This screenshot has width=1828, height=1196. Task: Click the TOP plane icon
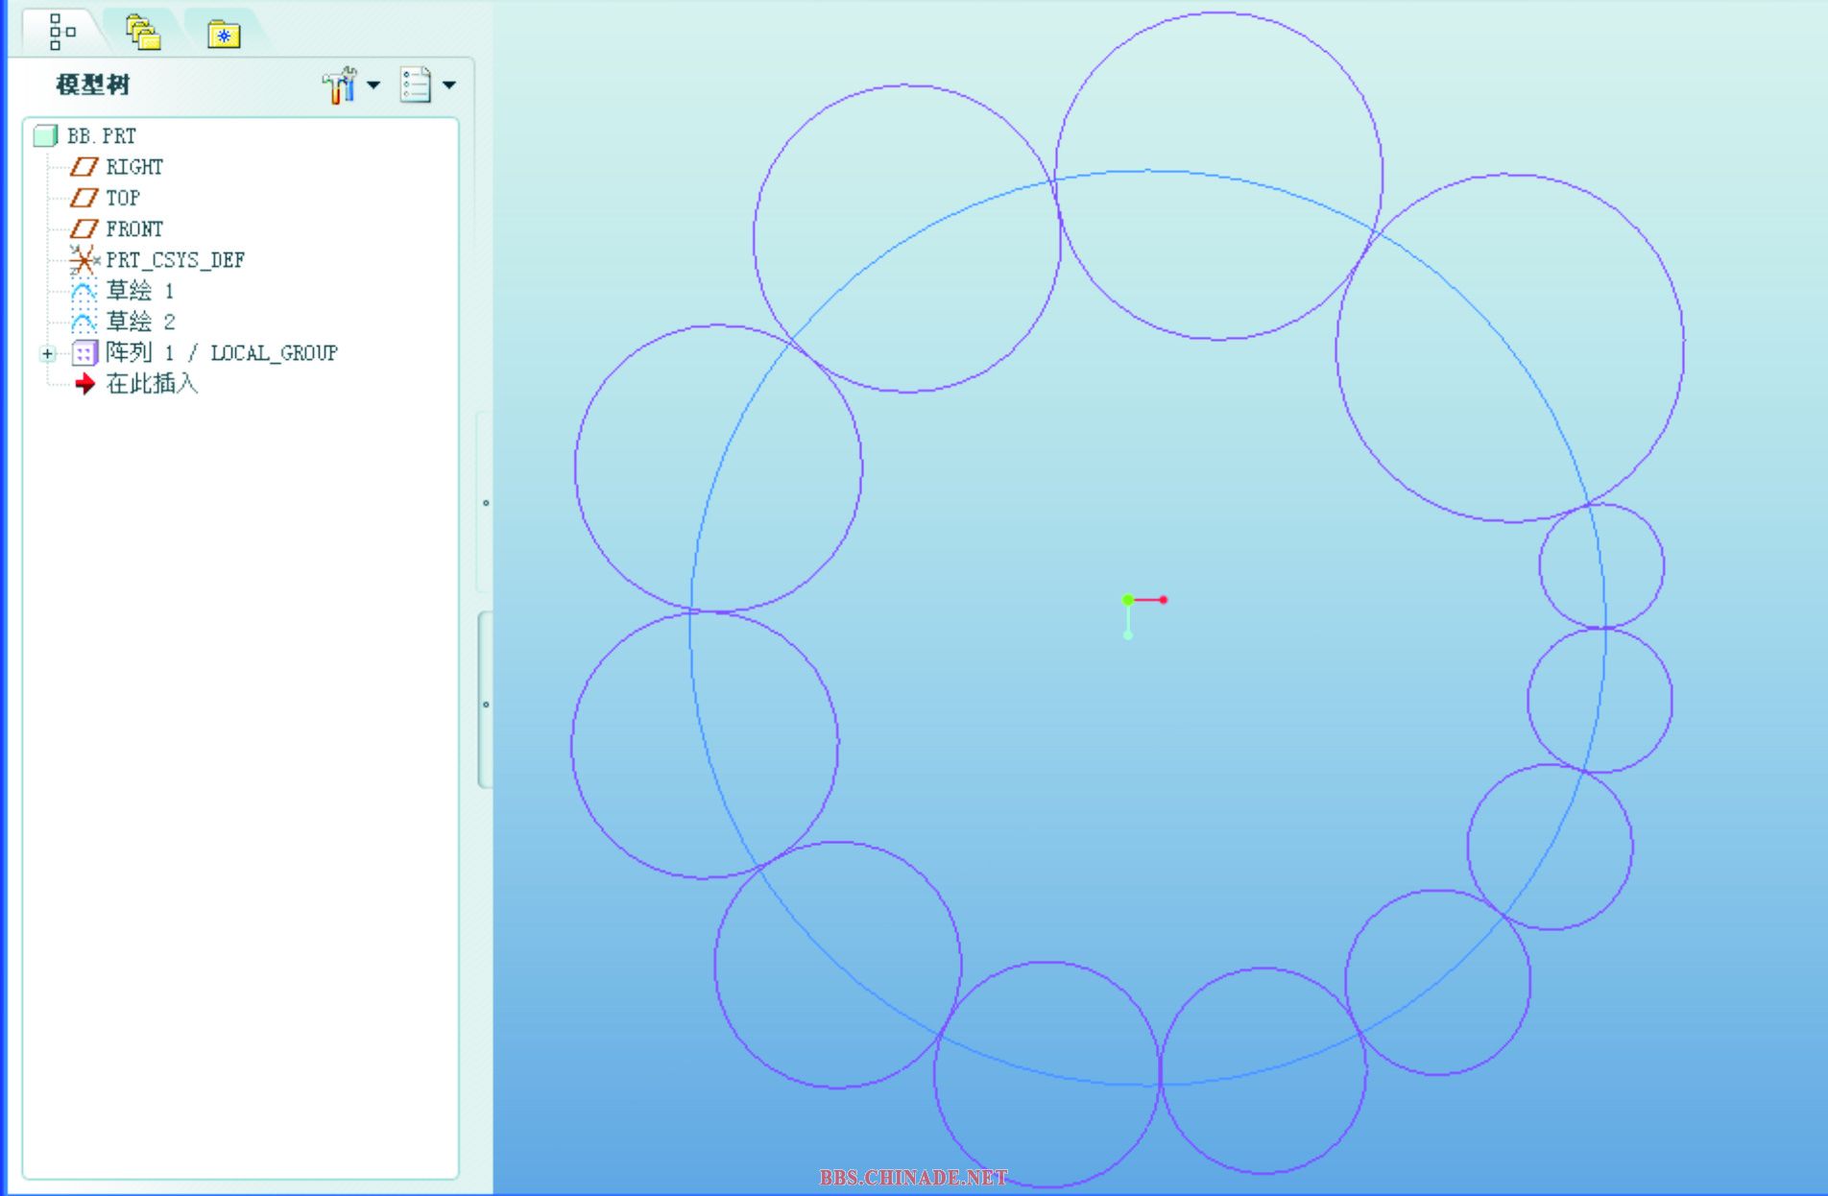click(84, 198)
